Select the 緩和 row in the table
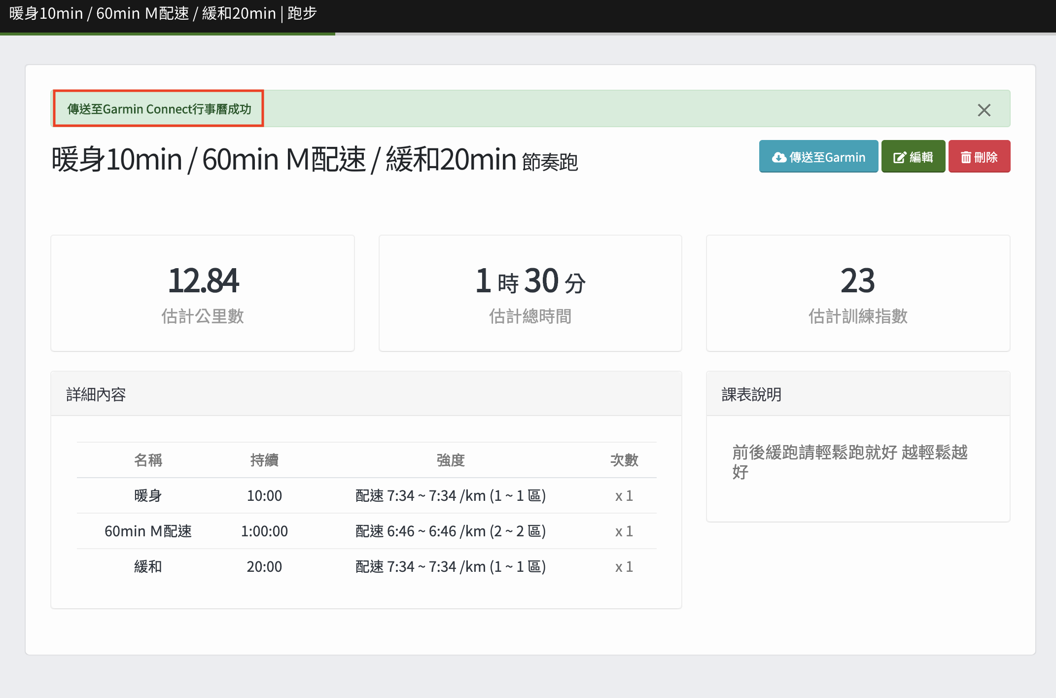 coord(366,566)
